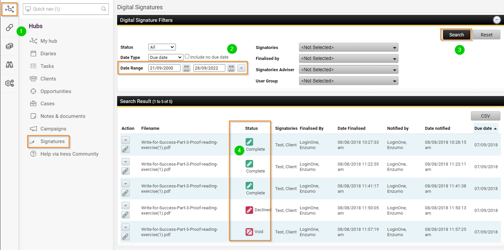Sort by the Filename column header
Screen dimensions: 504x250
coord(150,128)
